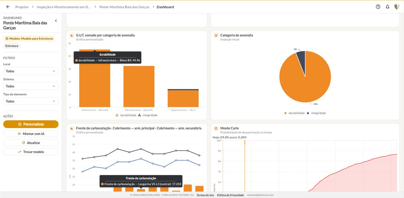This screenshot has width=404, height=198.
Task: Open the Política de Privacidade link
Action: [230, 195]
